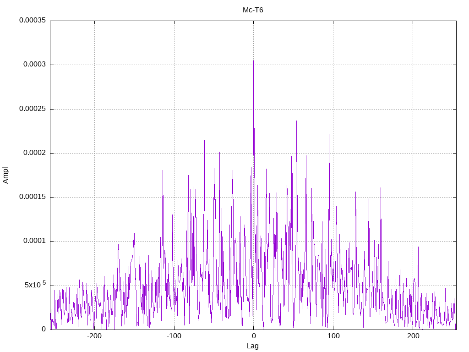Click the 200 x-axis tick label

click(x=413, y=336)
